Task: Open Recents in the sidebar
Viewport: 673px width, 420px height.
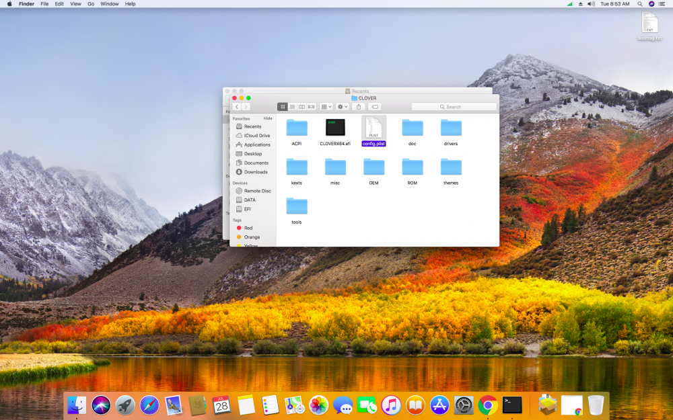Action: (x=252, y=126)
